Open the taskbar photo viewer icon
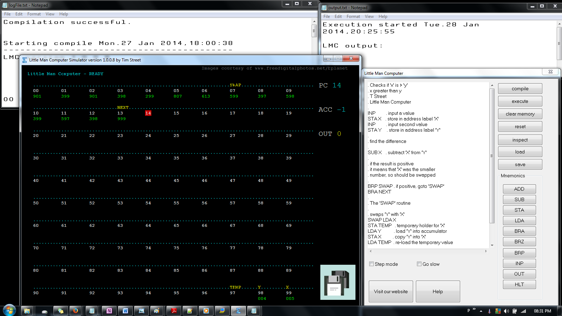 pos(142,311)
